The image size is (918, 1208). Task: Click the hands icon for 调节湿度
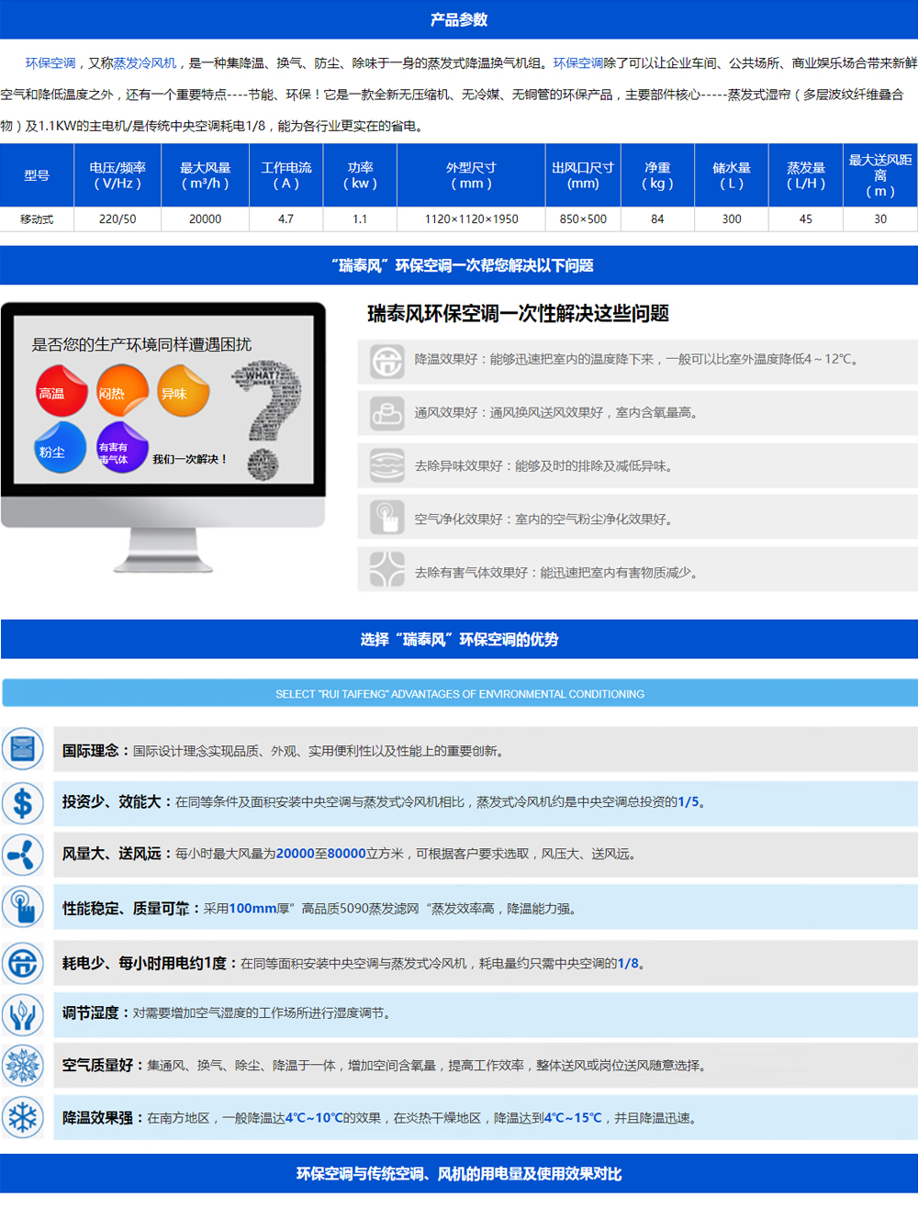click(x=23, y=1014)
